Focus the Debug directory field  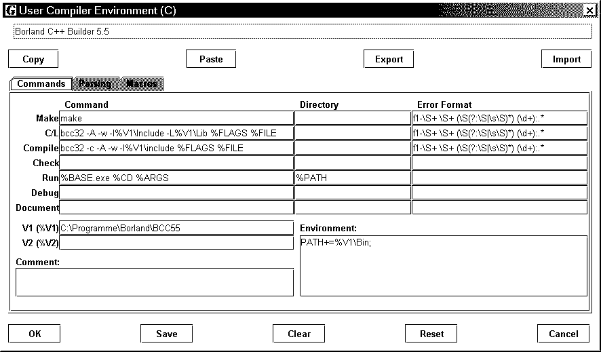pos(353,193)
